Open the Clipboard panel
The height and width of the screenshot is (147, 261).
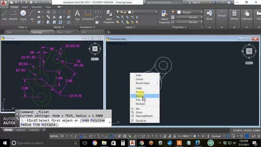[x=246, y=16]
